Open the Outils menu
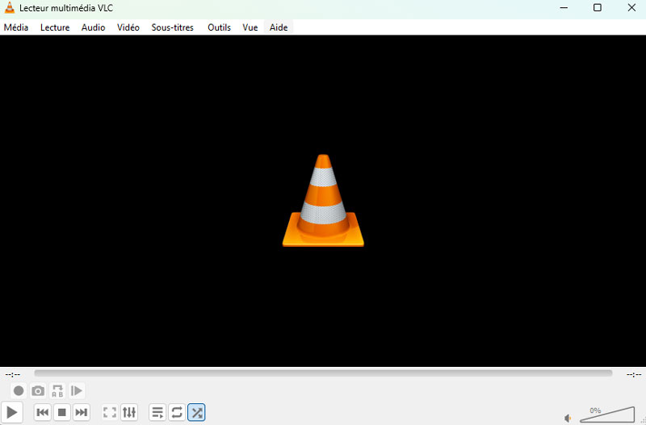This screenshot has width=646, height=425. 219,27
